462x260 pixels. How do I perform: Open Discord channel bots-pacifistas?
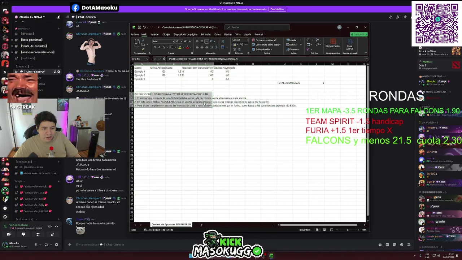32,40
